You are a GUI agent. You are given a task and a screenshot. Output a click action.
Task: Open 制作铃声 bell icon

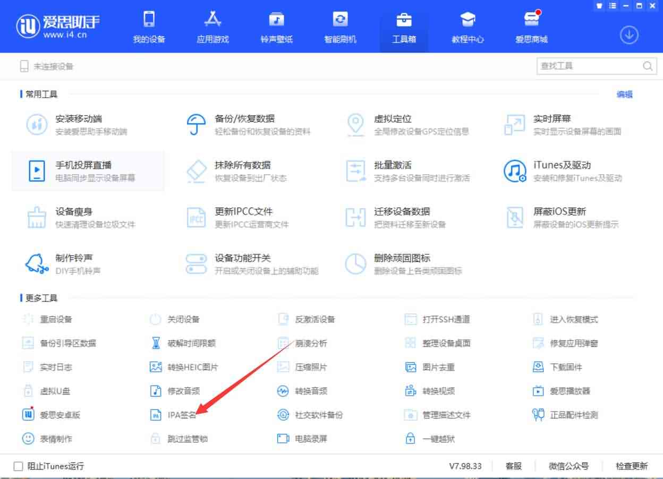point(37,264)
